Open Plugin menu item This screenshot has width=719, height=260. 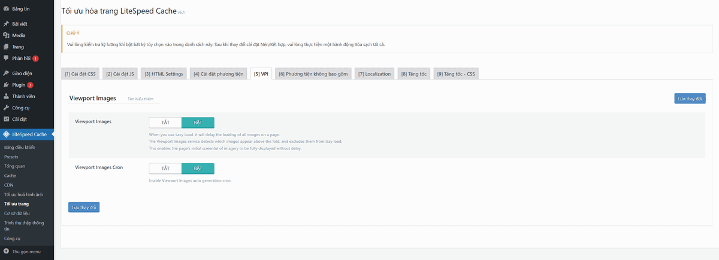coord(27,85)
